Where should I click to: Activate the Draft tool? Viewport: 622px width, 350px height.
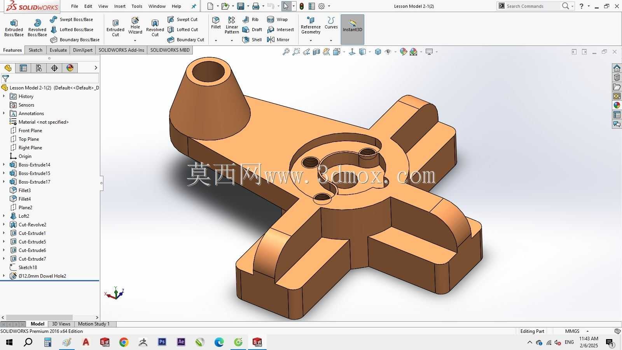point(252,30)
